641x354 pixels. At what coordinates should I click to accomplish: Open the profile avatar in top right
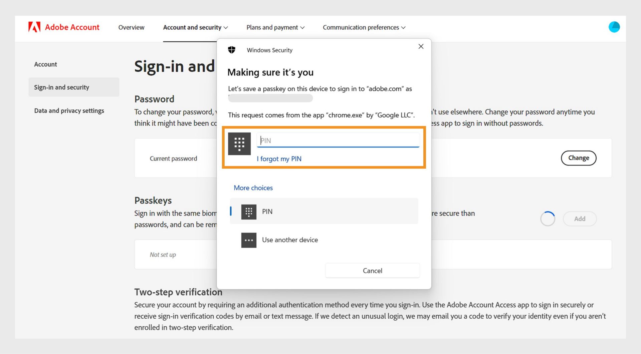pos(614,27)
